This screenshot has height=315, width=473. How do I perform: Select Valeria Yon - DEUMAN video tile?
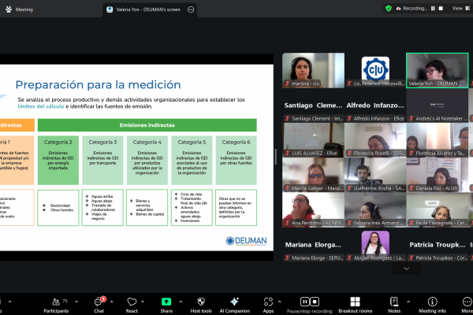tap(437, 71)
